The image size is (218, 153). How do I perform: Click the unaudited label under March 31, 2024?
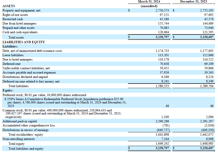tap(149, 6)
